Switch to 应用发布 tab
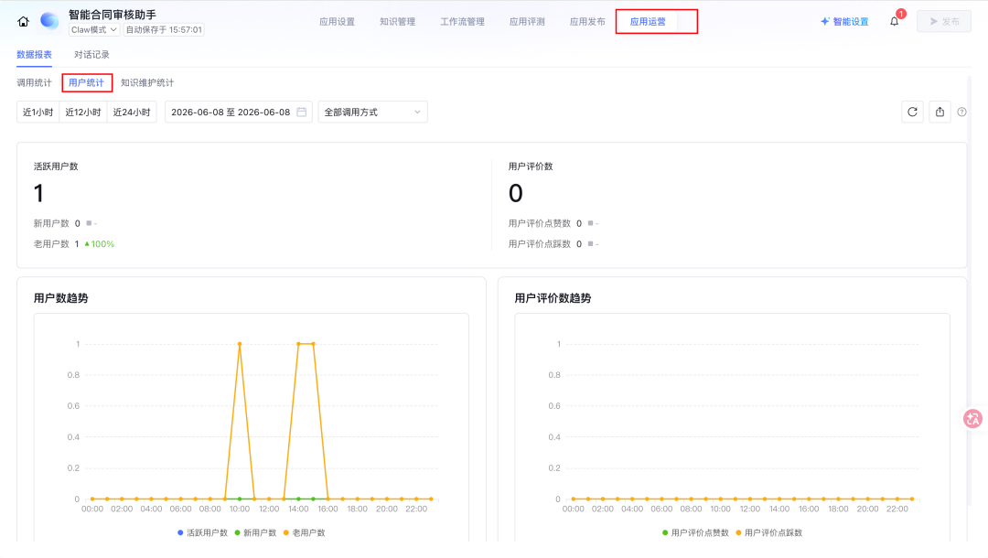 coord(587,21)
